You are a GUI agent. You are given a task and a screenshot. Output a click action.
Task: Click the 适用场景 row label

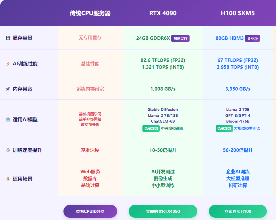[x=22, y=179]
